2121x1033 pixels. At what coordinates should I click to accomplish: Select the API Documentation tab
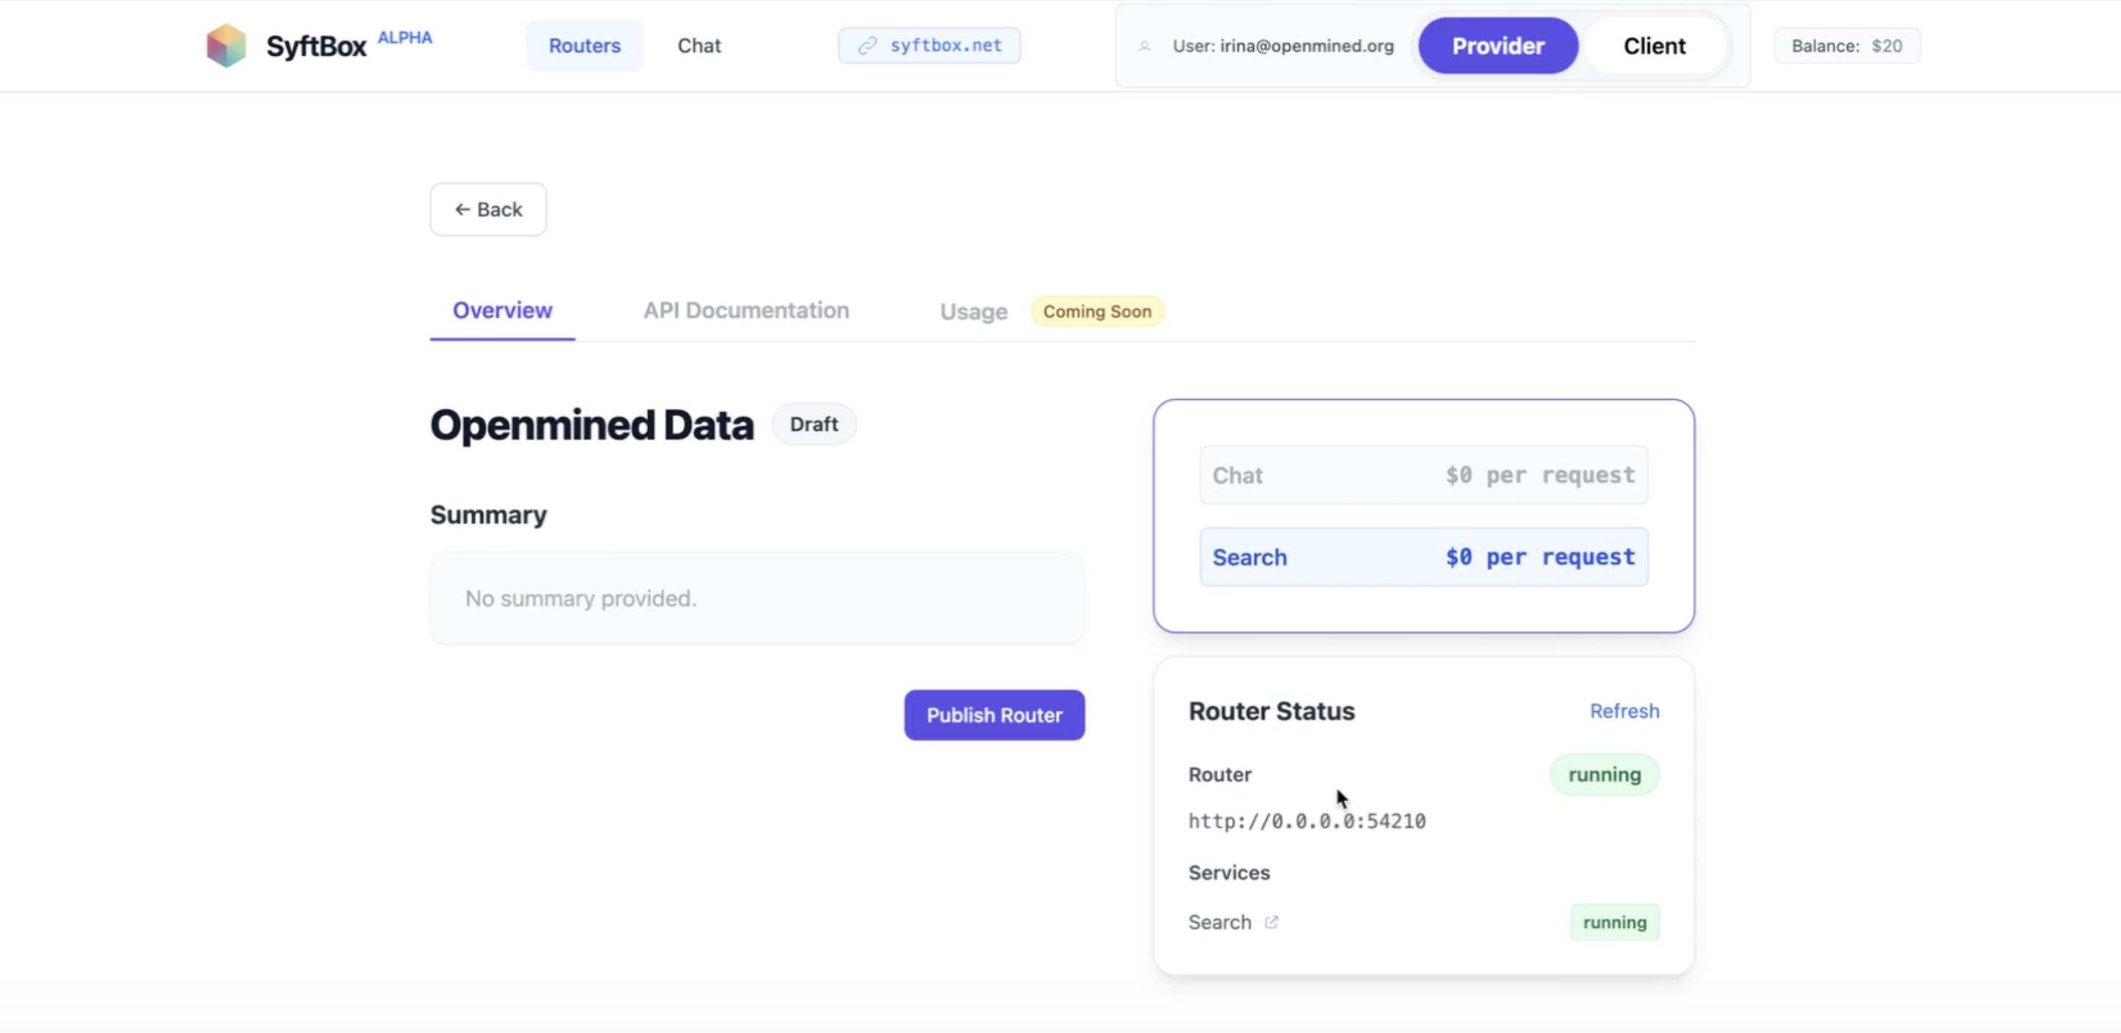(746, 311)
